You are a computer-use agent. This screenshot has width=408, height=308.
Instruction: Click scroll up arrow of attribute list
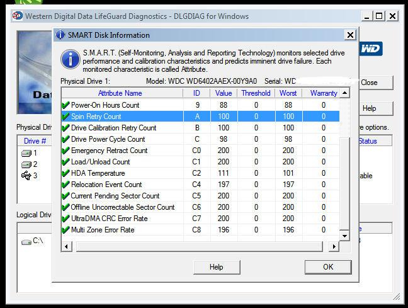click(344, 93)
